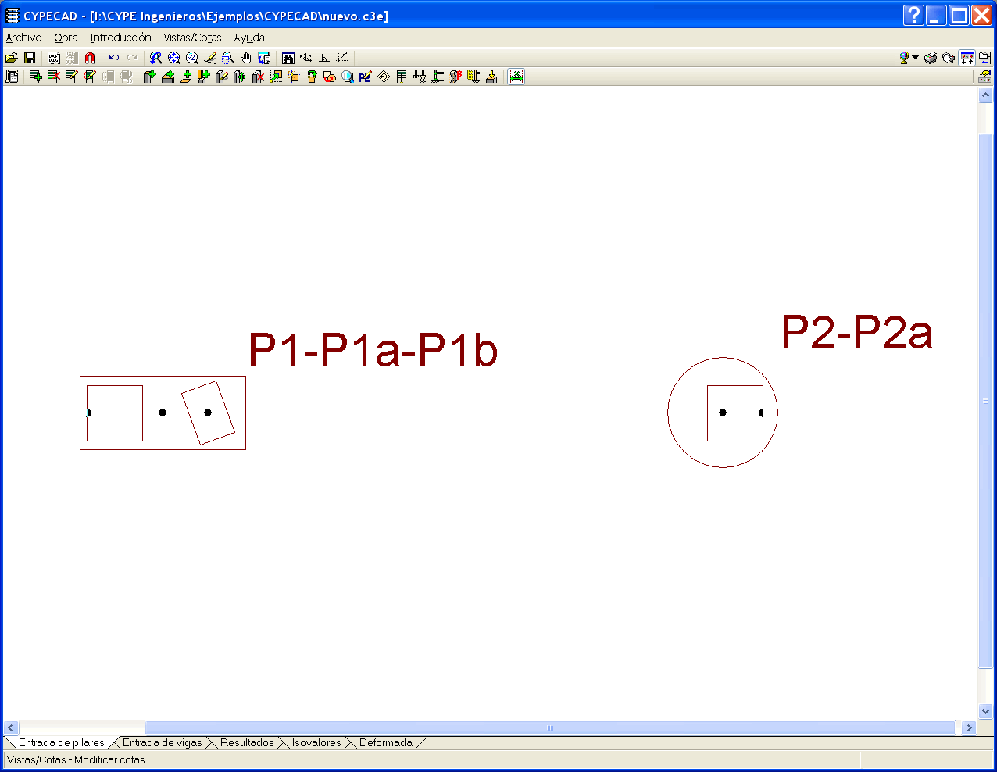Click the move column green arrows icon
The image size is (997, 772).
click(239, 77)
